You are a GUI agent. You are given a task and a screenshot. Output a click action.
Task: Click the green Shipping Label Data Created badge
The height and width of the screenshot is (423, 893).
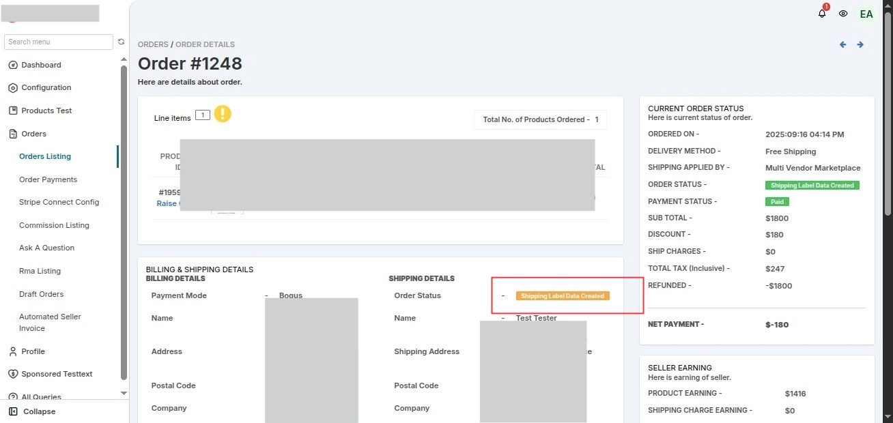[812, 185]
